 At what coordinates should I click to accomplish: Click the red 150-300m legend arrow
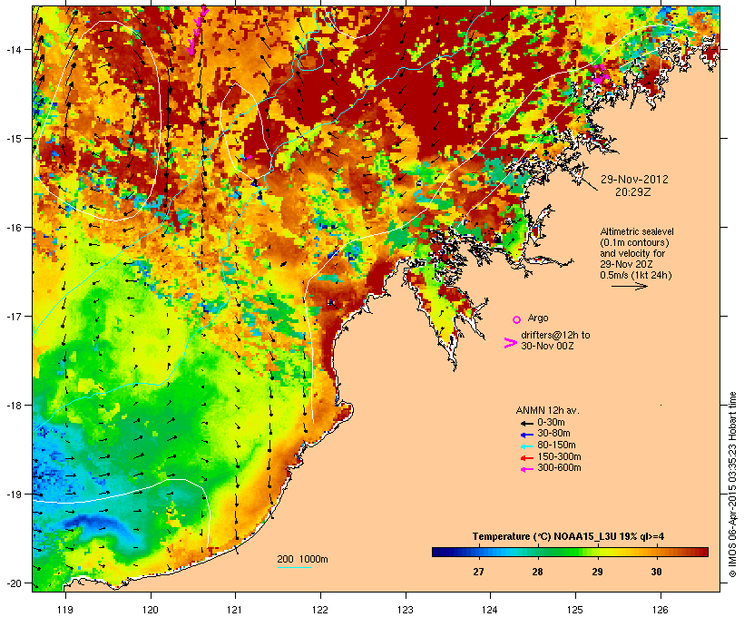pyautogui.click(x=527, y=458)
